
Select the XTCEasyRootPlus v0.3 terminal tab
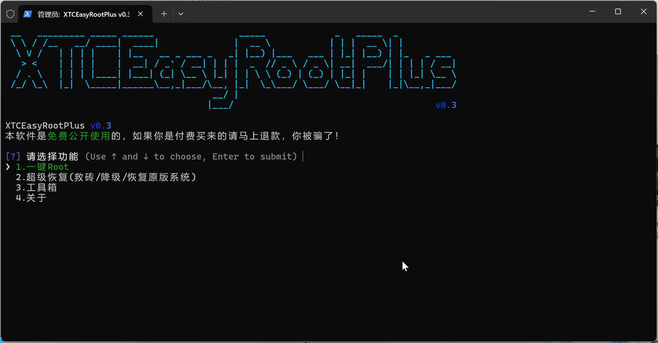[x=85, y=14]
